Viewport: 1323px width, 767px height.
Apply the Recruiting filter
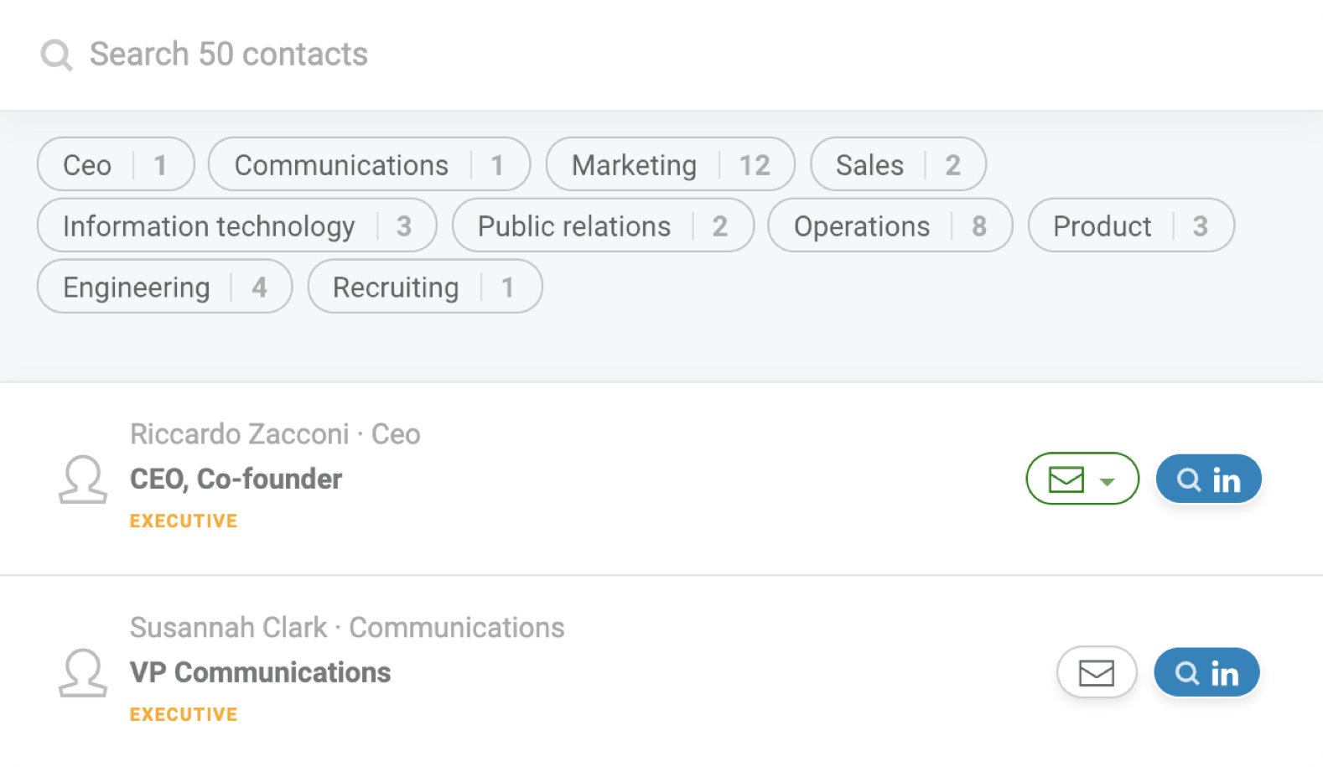(424, 288)
